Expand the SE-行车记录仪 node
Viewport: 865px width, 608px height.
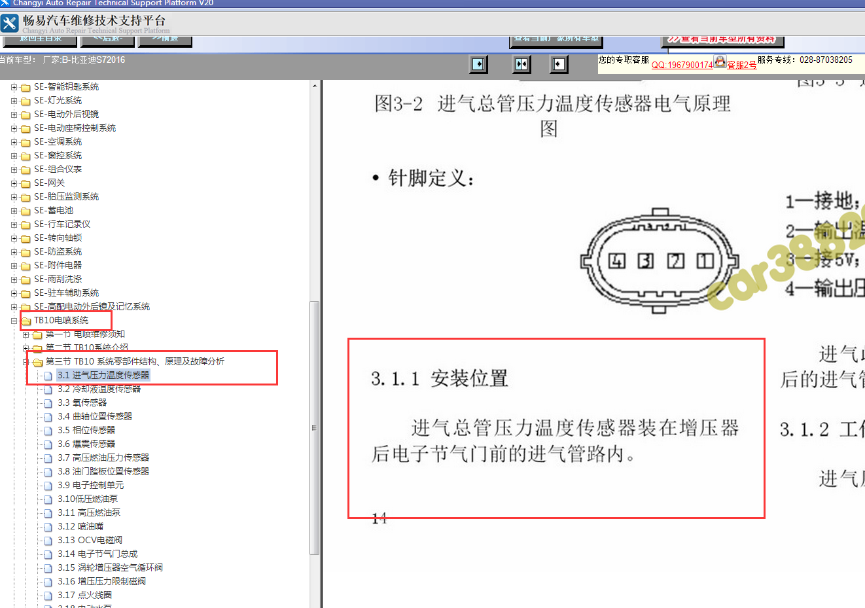pos(14,224)
